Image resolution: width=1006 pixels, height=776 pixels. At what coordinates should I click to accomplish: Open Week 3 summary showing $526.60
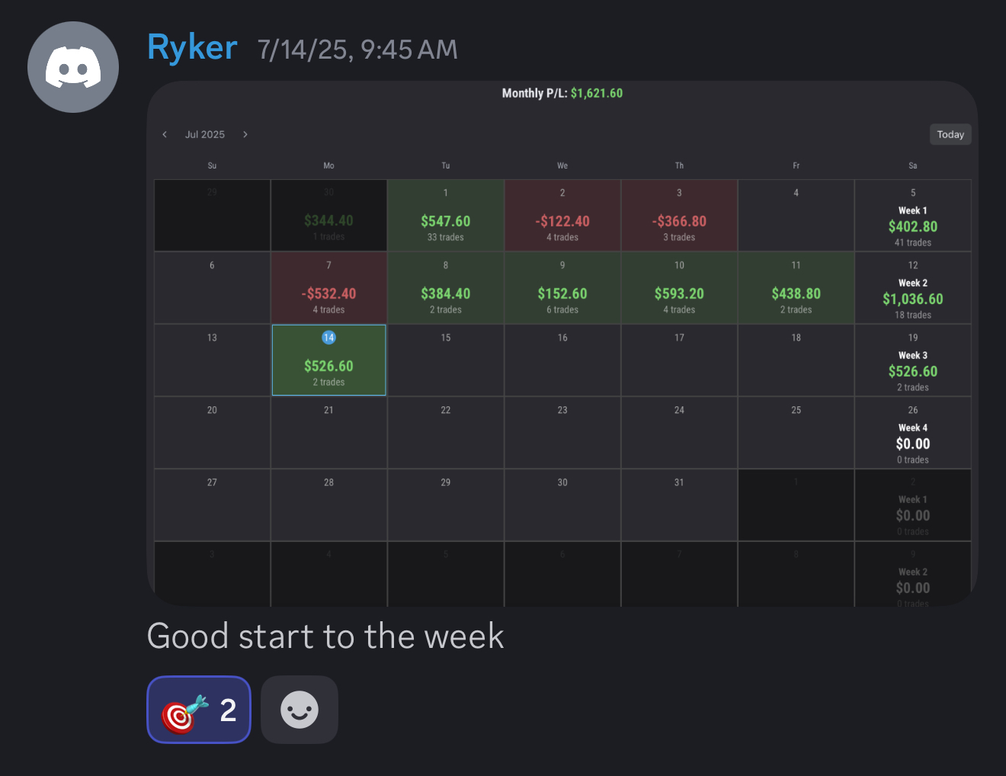(913, 360)
